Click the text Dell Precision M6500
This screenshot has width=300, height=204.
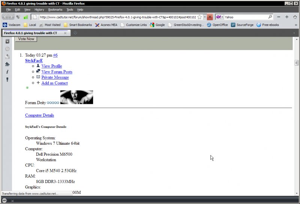[54, 154]
